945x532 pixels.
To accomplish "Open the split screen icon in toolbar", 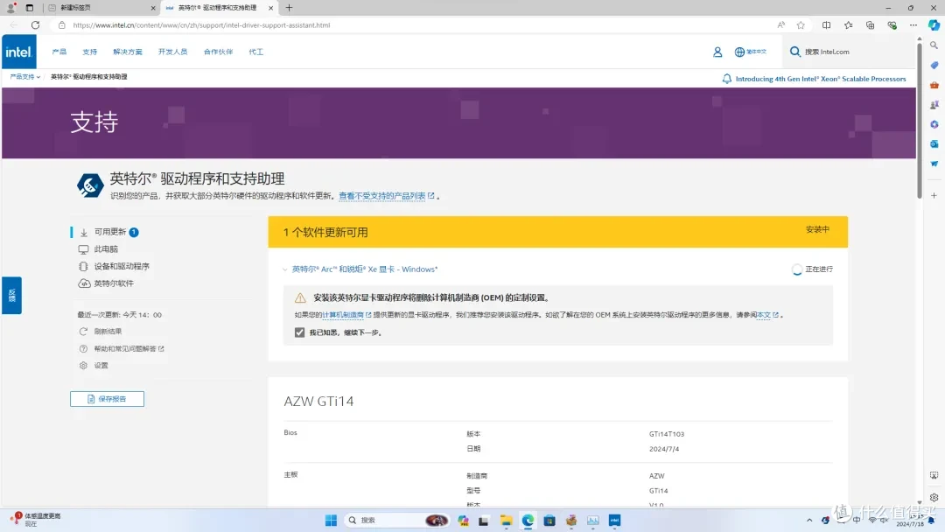I will (x=826, y=25).
